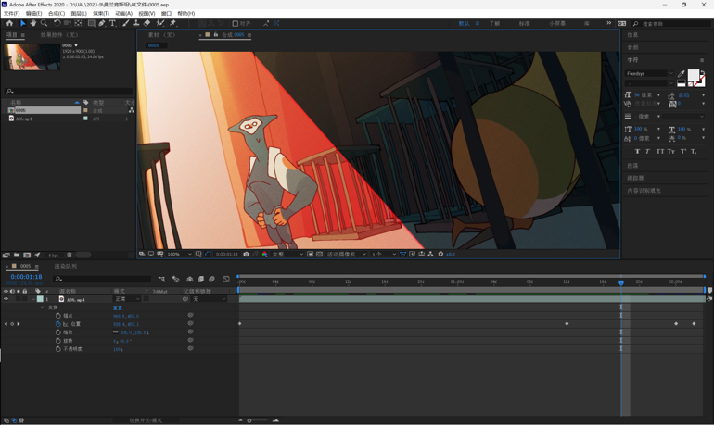Click the All Caps TT button

[x=660, y=151]
